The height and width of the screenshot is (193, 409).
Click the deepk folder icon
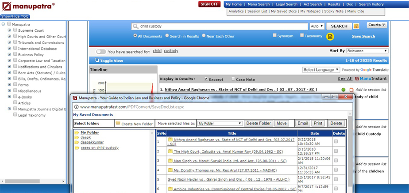pyautogui.click(x=77, y=138)
